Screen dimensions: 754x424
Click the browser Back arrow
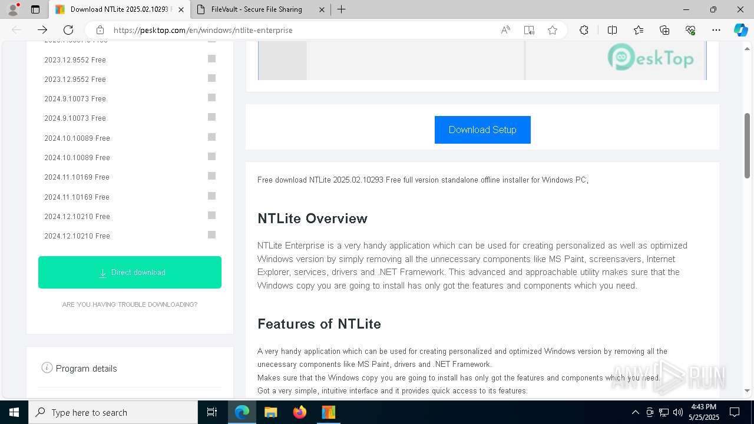16,30
